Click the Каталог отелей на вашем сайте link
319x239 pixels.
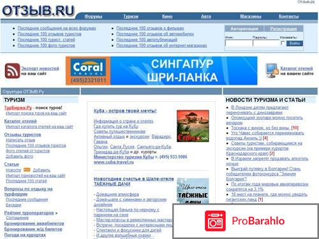[297, 68]
